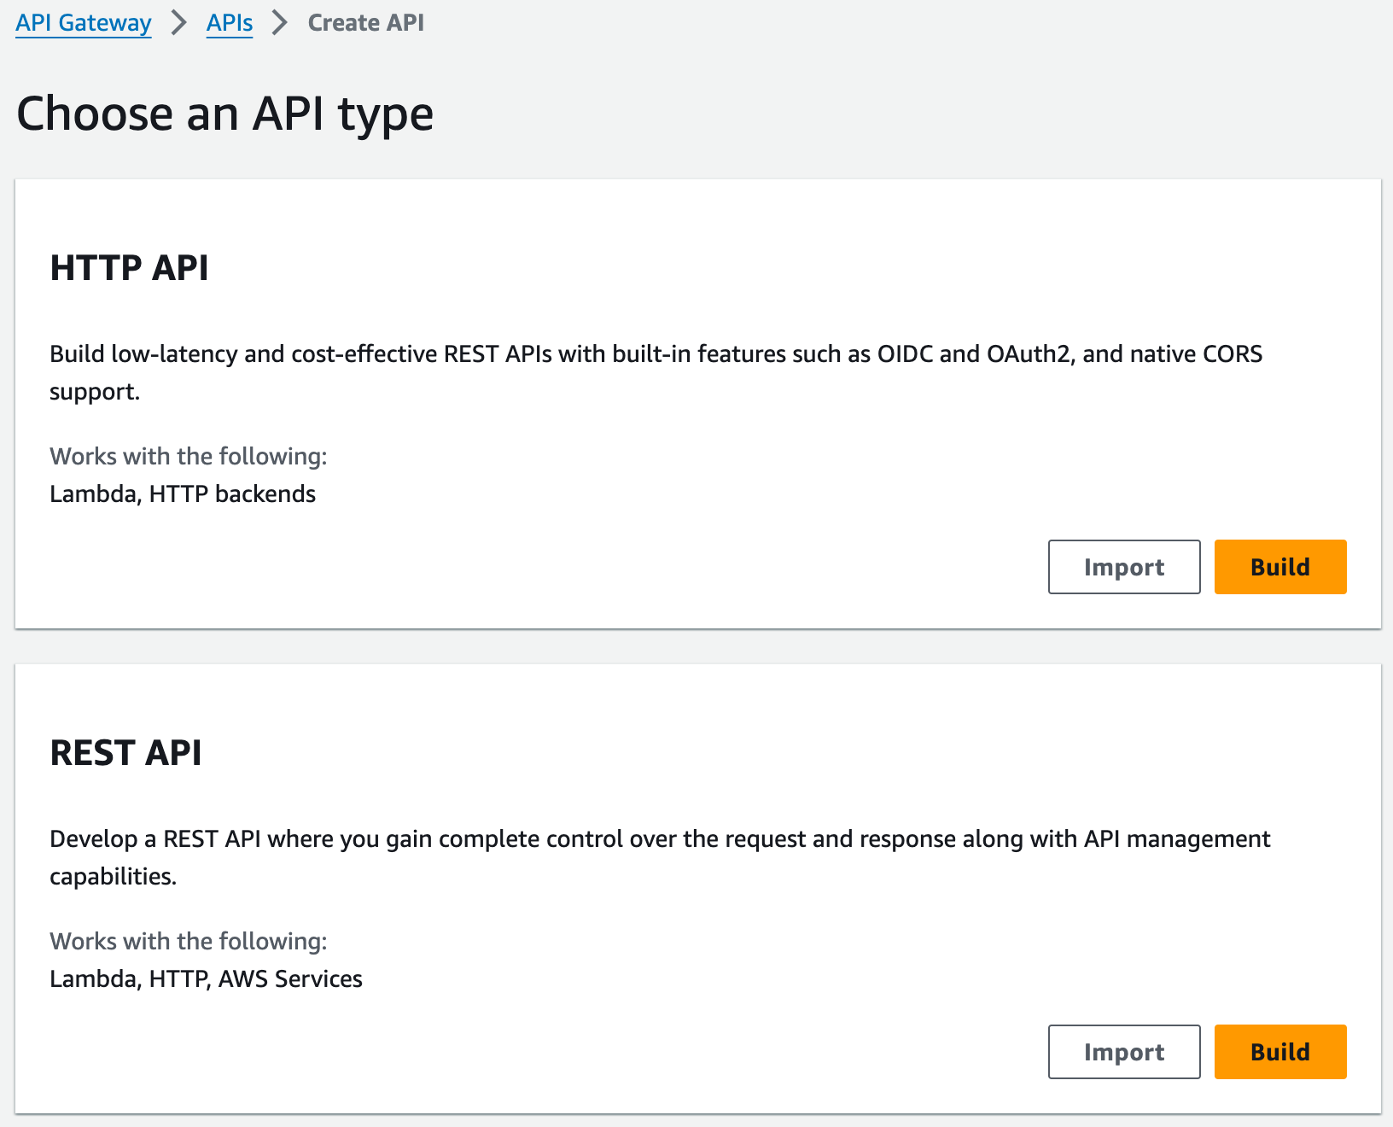This screenshot has width=1393, height=1127.
Task: Click Build in the HTTP API card
Action: pyautogui.click(x=1280, y=567)
